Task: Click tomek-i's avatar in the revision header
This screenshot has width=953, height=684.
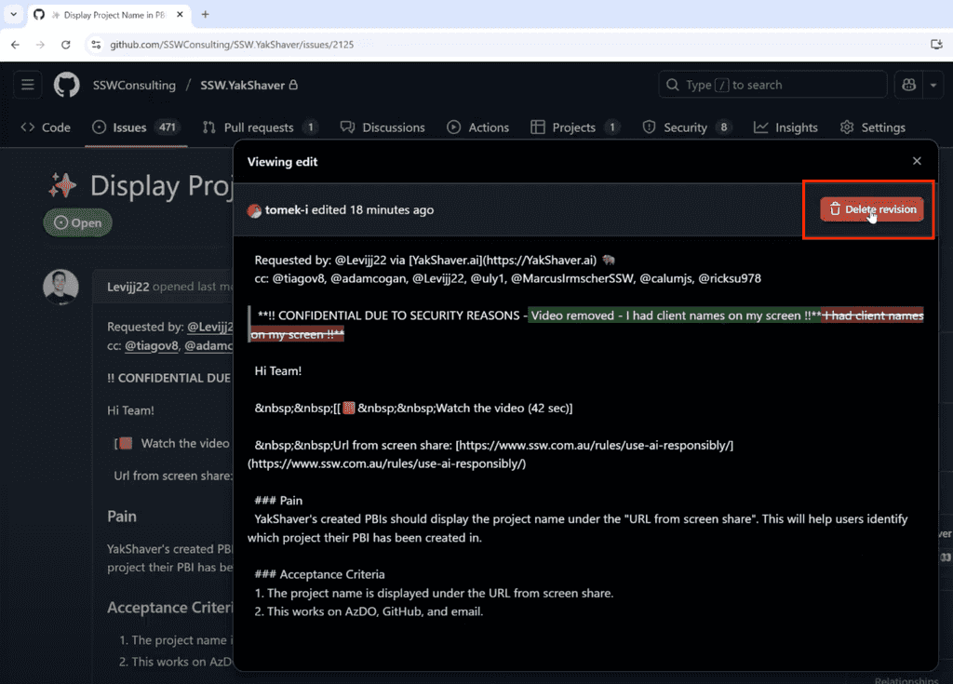Action: coord(253,210)
